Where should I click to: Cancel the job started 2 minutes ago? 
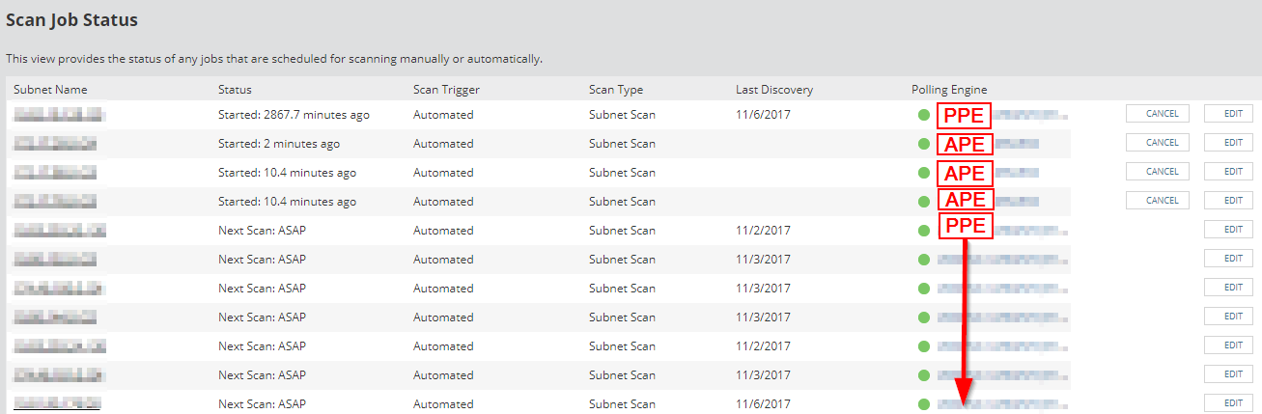[x=1158, y=143]
